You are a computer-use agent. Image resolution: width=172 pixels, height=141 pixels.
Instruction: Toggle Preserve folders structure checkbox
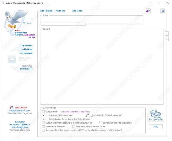(47, 115)
